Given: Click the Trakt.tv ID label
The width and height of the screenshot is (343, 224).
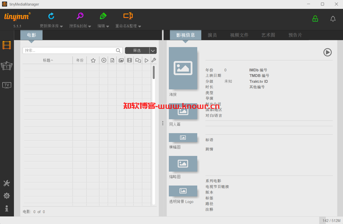Looking at the screenshot, I should point(259,82).
